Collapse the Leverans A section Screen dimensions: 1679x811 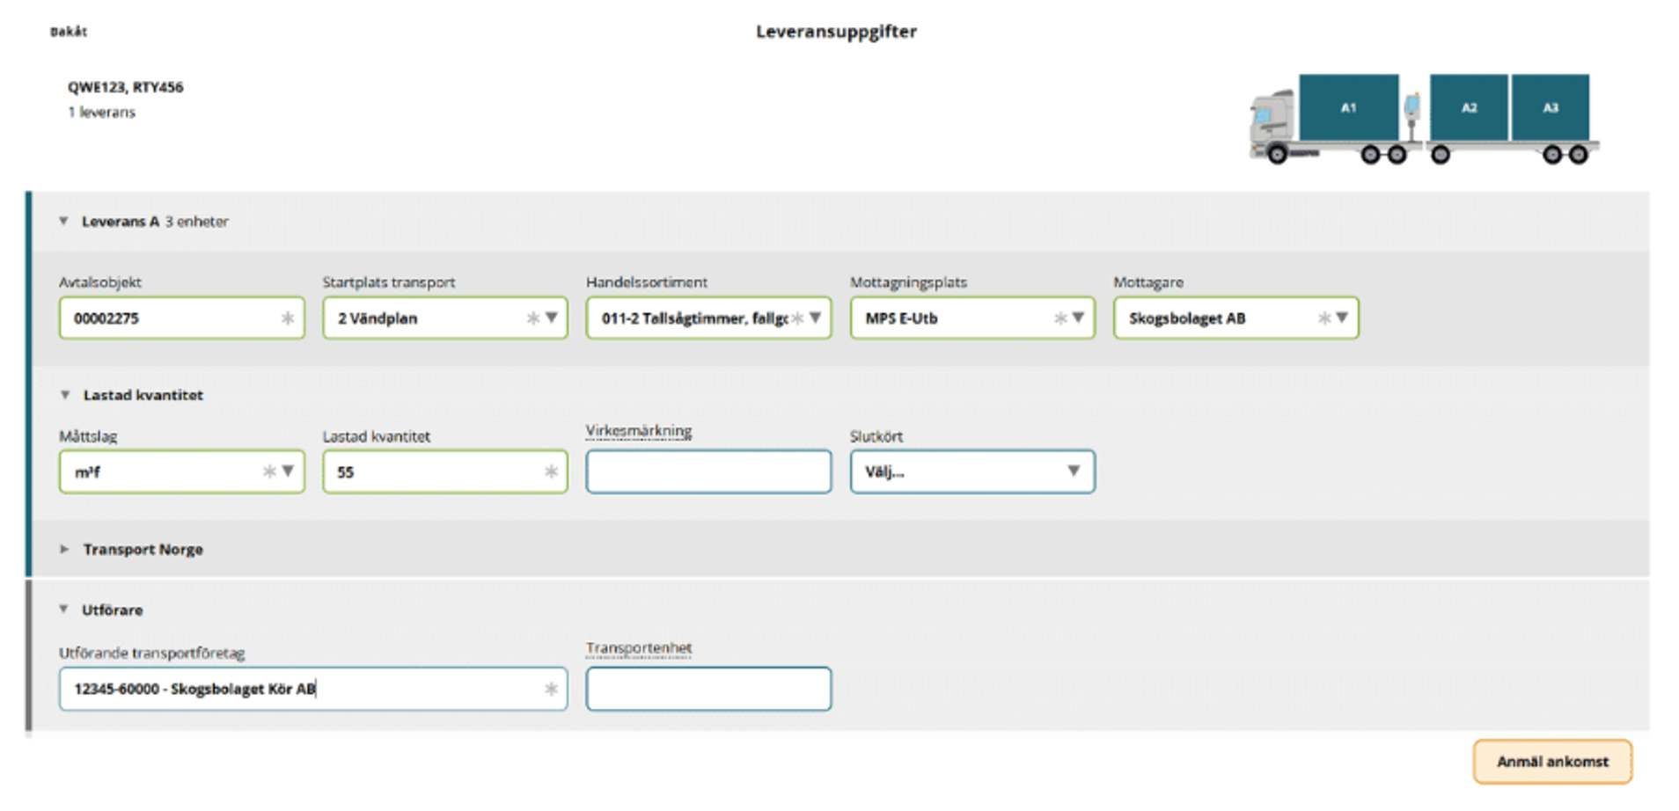63,221
